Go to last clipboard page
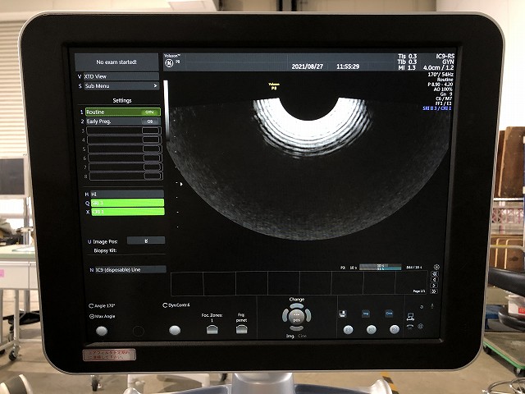 click(434, 291)
